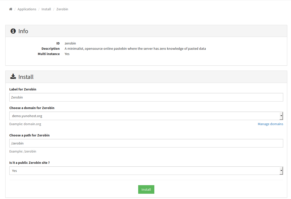Click 'Choose a domain for Zerobin' label
Screen dimensions: 291x199
click(32, 108)
